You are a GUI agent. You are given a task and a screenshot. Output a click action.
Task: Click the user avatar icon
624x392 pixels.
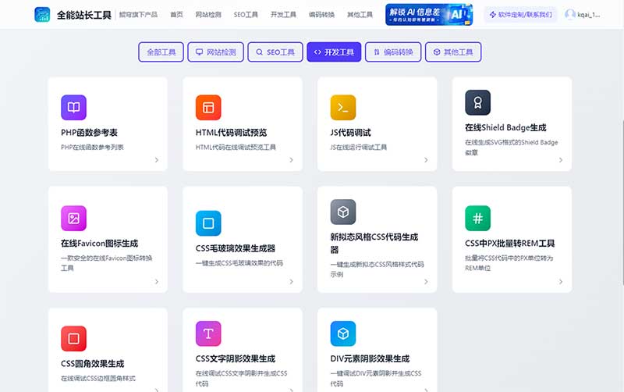coord(570,15)
